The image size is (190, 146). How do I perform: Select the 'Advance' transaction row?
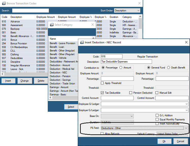point(24,22)
